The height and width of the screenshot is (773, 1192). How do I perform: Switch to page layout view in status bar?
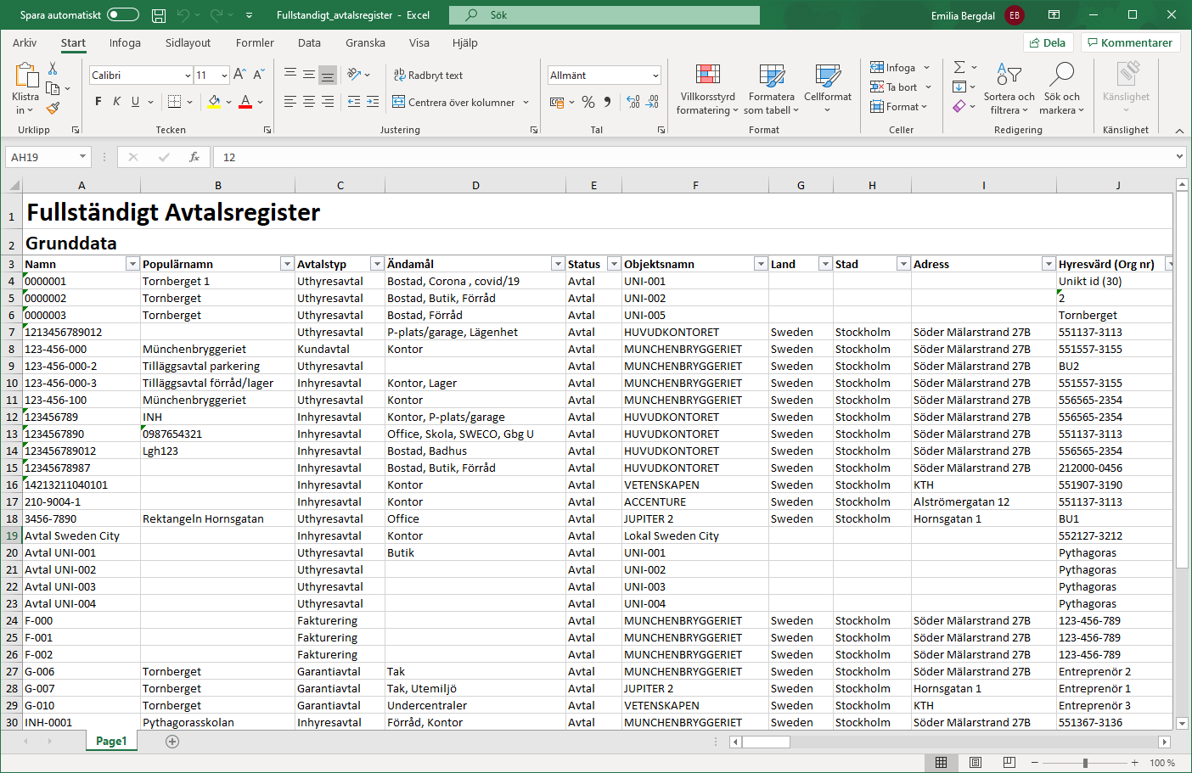click(976, 763)
